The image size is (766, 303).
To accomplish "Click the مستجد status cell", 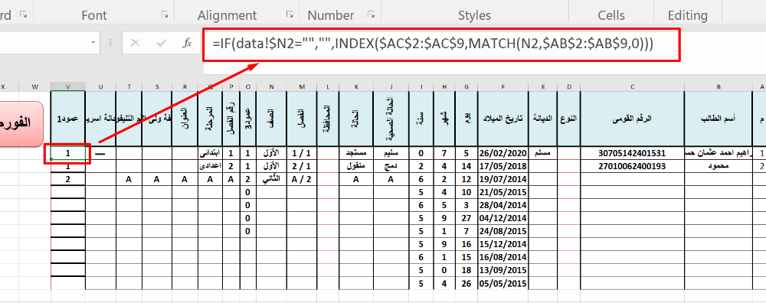I will click(356, 153).
